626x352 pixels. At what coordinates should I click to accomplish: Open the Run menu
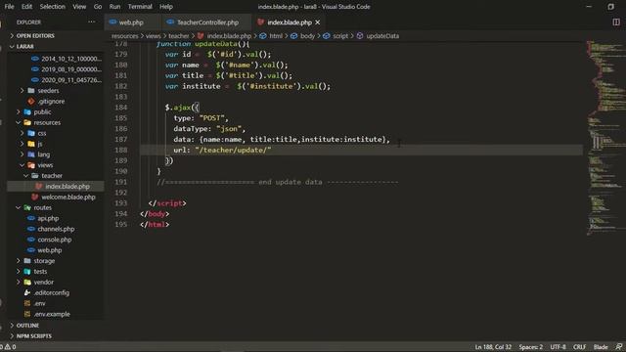(x=114, y=7)
